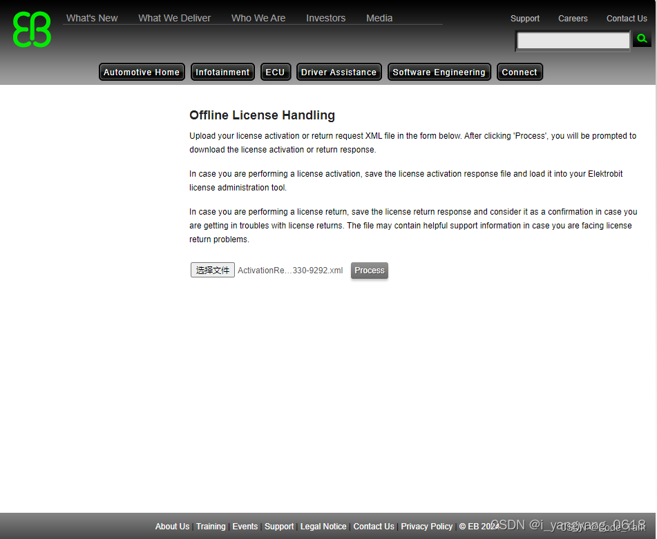Screen dimensions: 657x539
Task: Open the Contact Us page
Action: 627,18
